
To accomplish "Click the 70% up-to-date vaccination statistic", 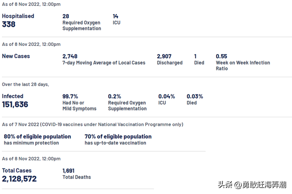I will pyautogui.click(x=118, y=136).
